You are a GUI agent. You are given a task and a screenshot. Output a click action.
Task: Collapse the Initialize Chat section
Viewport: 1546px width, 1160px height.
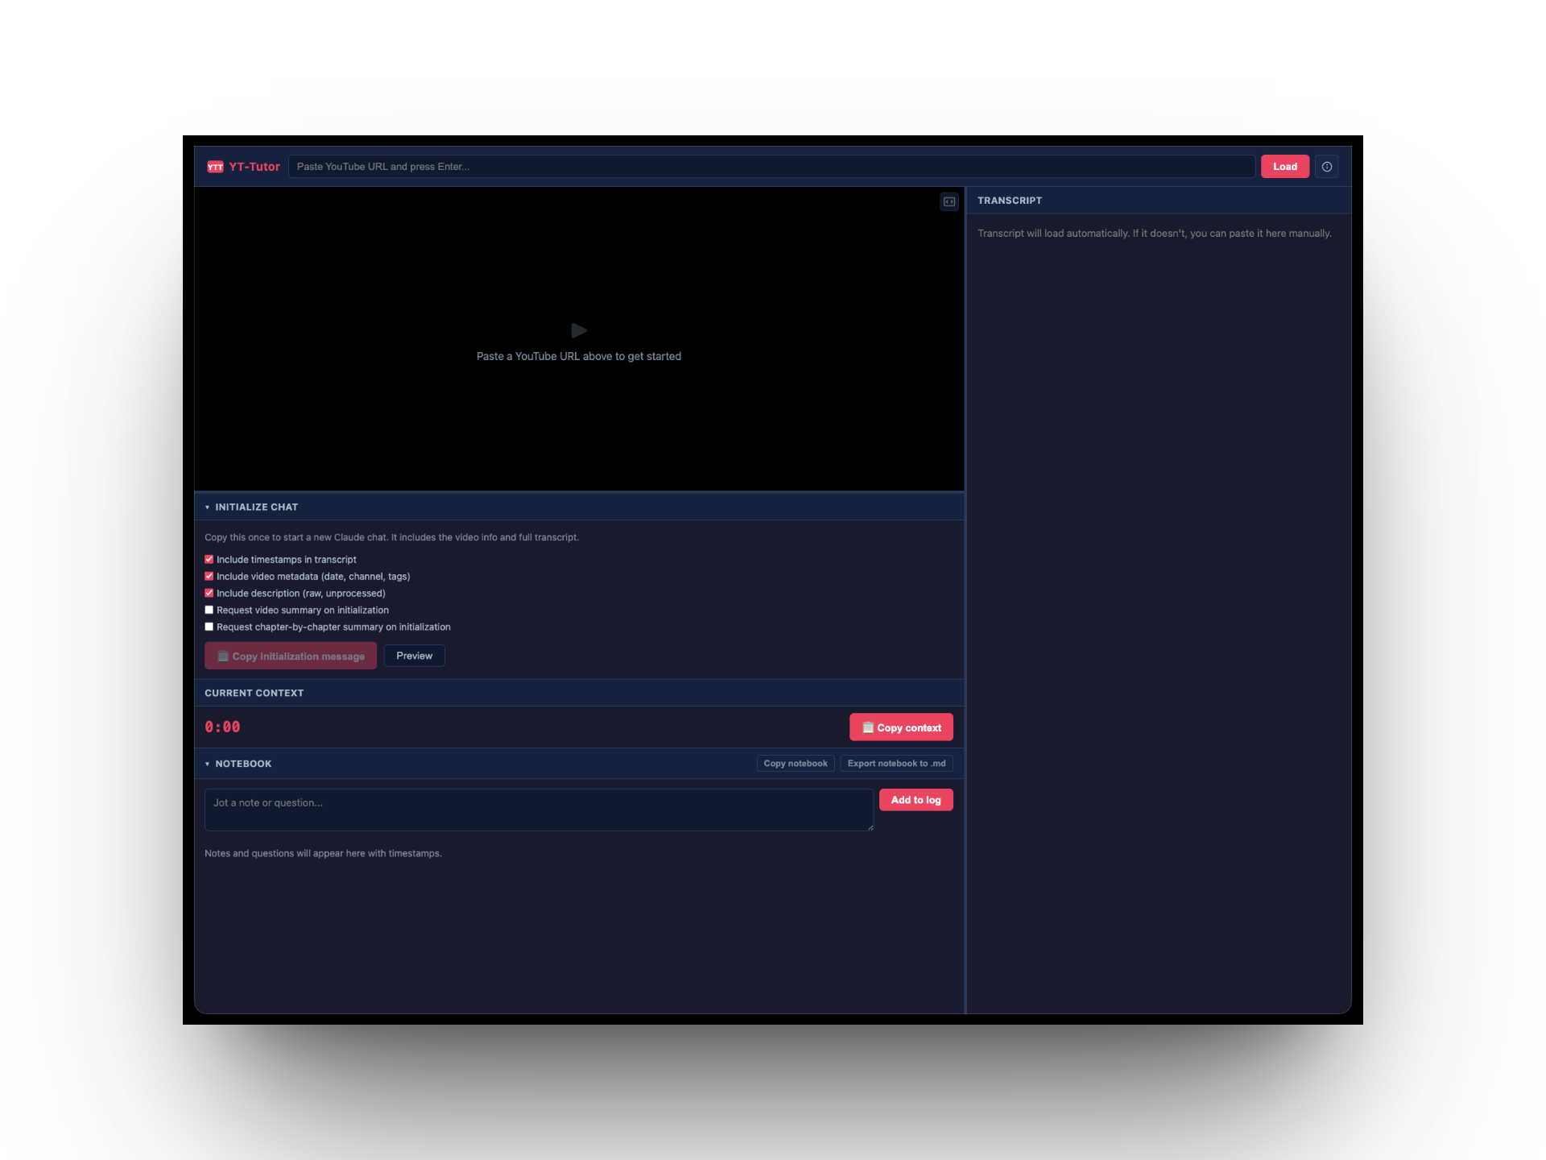point(207,507)
